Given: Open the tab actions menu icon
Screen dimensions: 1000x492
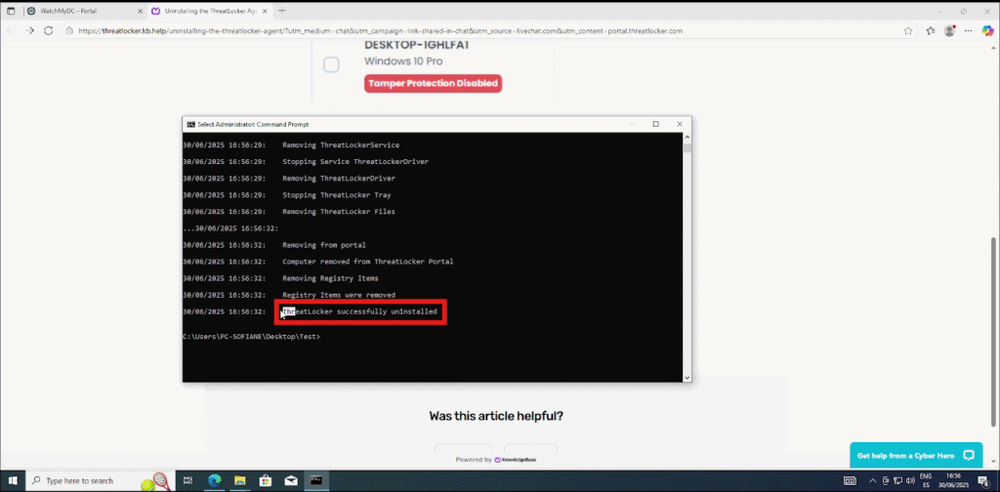Looking at the screenshot, I should [11, 11].
